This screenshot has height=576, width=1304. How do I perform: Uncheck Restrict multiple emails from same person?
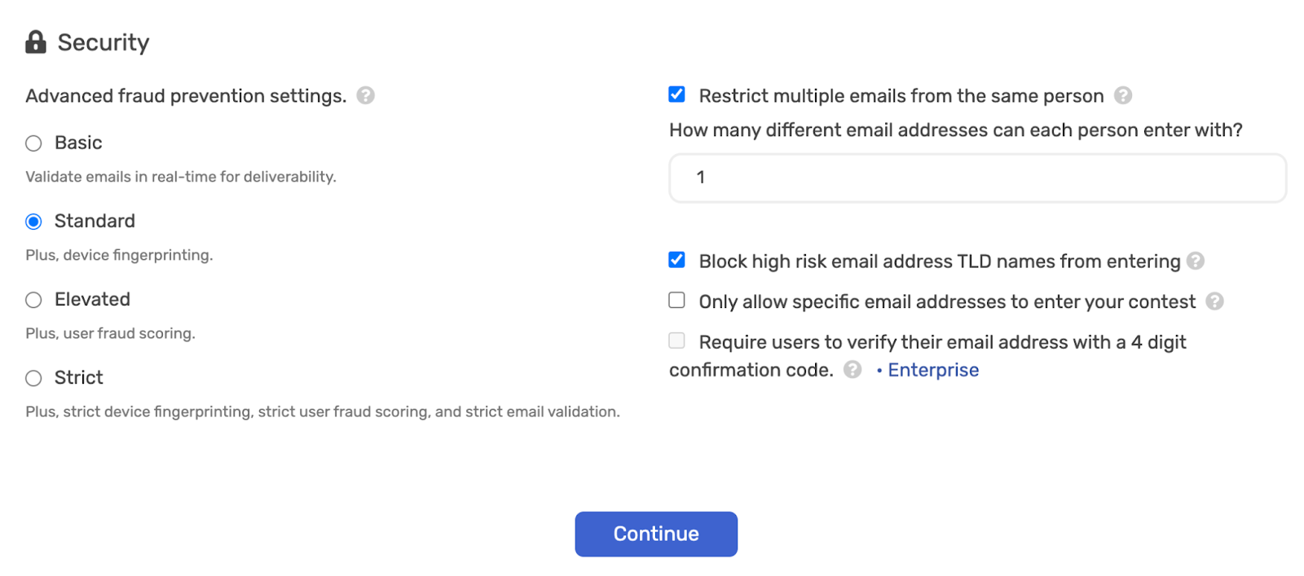pyautogui.click(x=676, y=95)
